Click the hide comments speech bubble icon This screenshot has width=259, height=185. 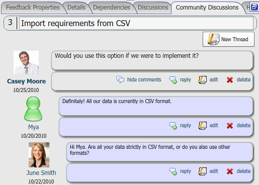tap(120, 79)
